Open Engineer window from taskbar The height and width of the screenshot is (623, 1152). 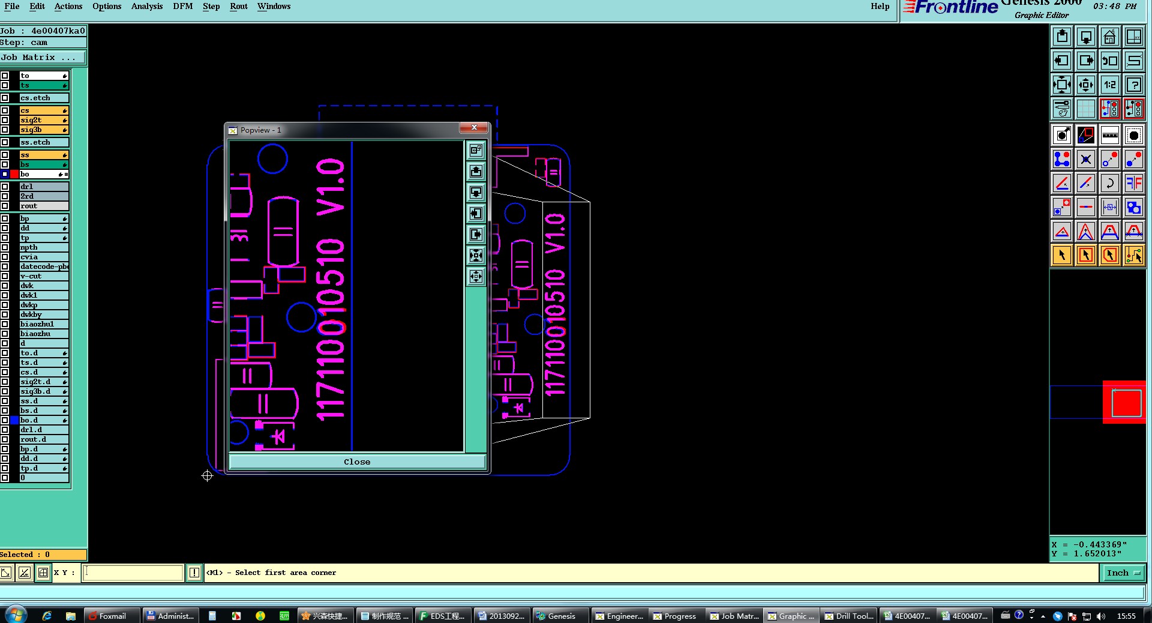tap(619, 616)
